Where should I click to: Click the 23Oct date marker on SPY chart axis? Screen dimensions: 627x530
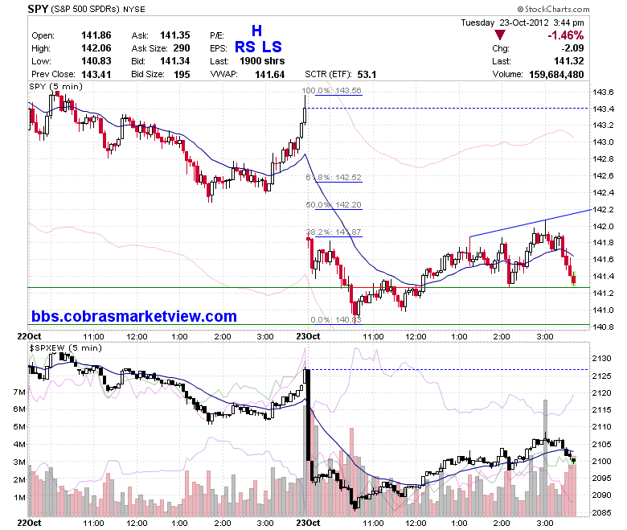pyautogui.click(x=308, y=336)
